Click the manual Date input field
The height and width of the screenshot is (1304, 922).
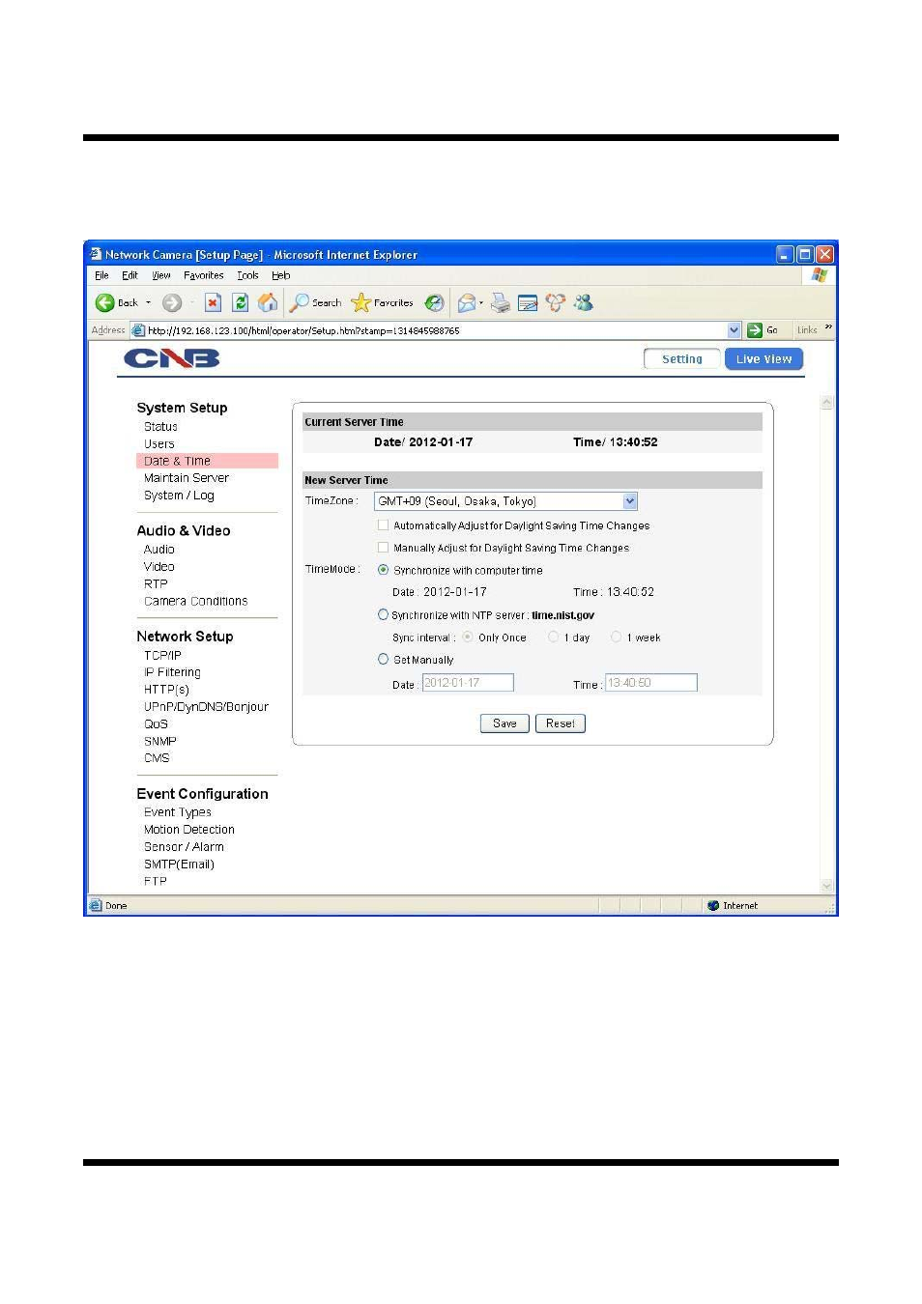coord(468,683)
